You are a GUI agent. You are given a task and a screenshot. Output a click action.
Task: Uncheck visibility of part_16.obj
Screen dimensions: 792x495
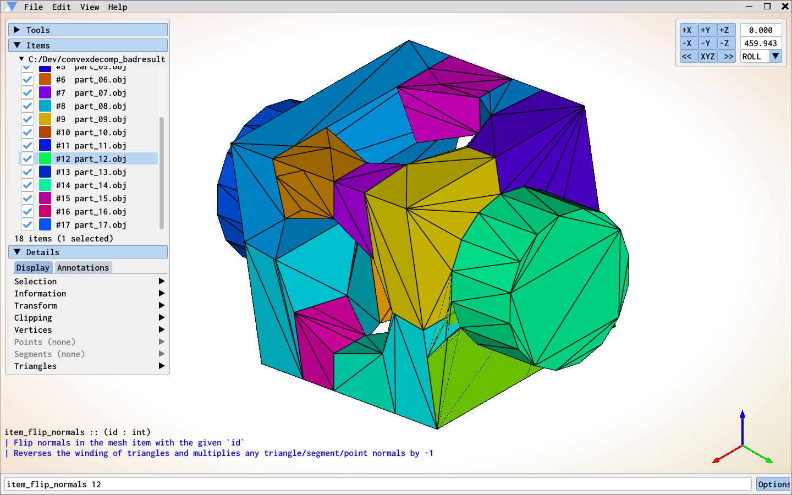point(28,212)
